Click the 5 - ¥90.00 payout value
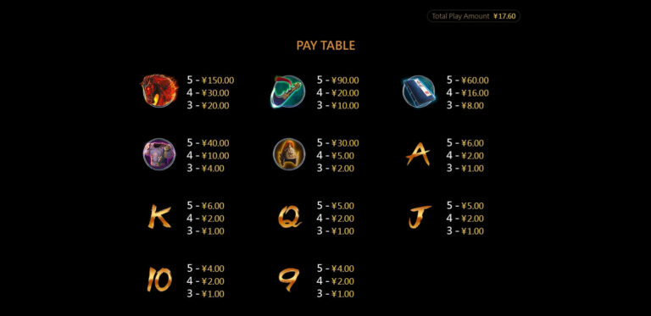 [338, 80]
